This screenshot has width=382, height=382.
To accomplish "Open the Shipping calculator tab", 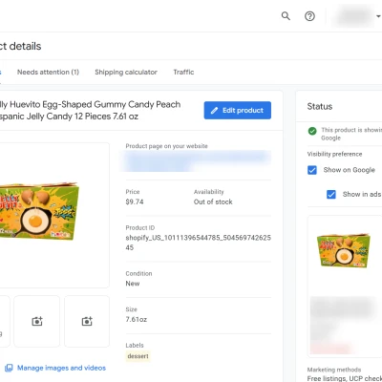I will tap(126, 73).
